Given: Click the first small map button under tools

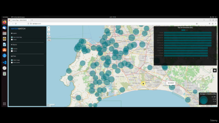Looking at the screenshot, I should point(49,37).
